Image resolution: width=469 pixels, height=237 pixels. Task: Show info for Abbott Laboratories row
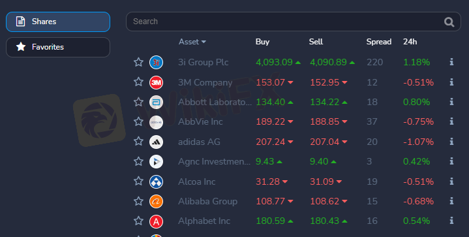click(x=451, y=102)
